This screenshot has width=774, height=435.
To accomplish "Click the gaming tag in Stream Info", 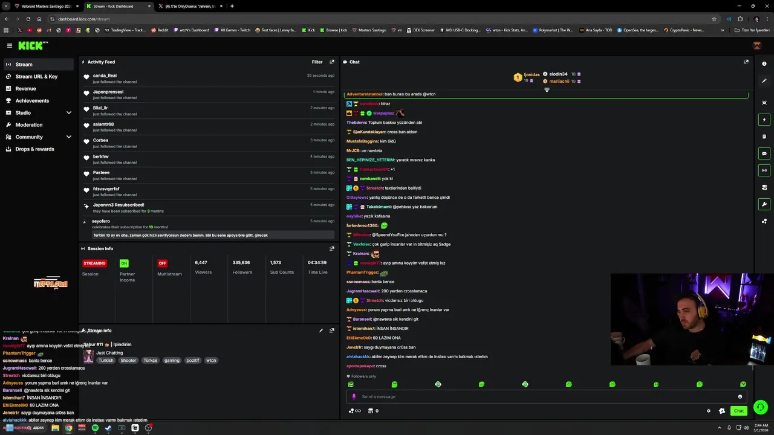I will point(172,360).
